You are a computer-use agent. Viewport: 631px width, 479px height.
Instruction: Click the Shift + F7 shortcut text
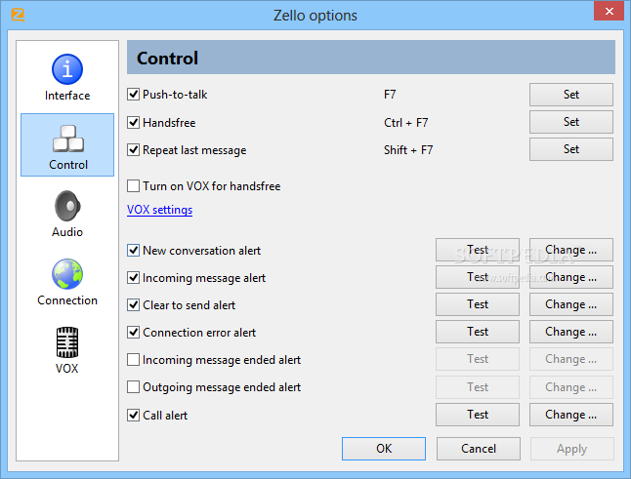[x=408, y=150]
